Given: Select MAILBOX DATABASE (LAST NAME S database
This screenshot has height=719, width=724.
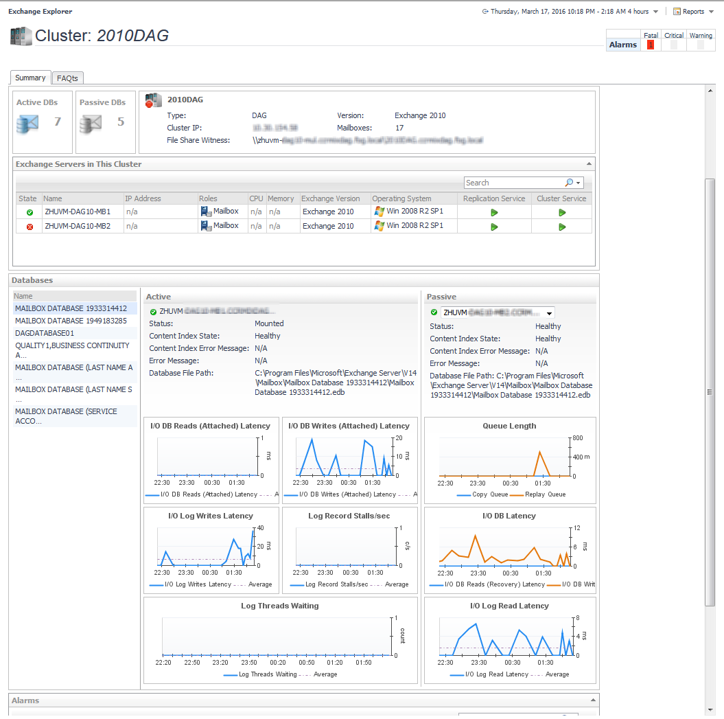Looking at the screenshot, I should tap(75, 394).
